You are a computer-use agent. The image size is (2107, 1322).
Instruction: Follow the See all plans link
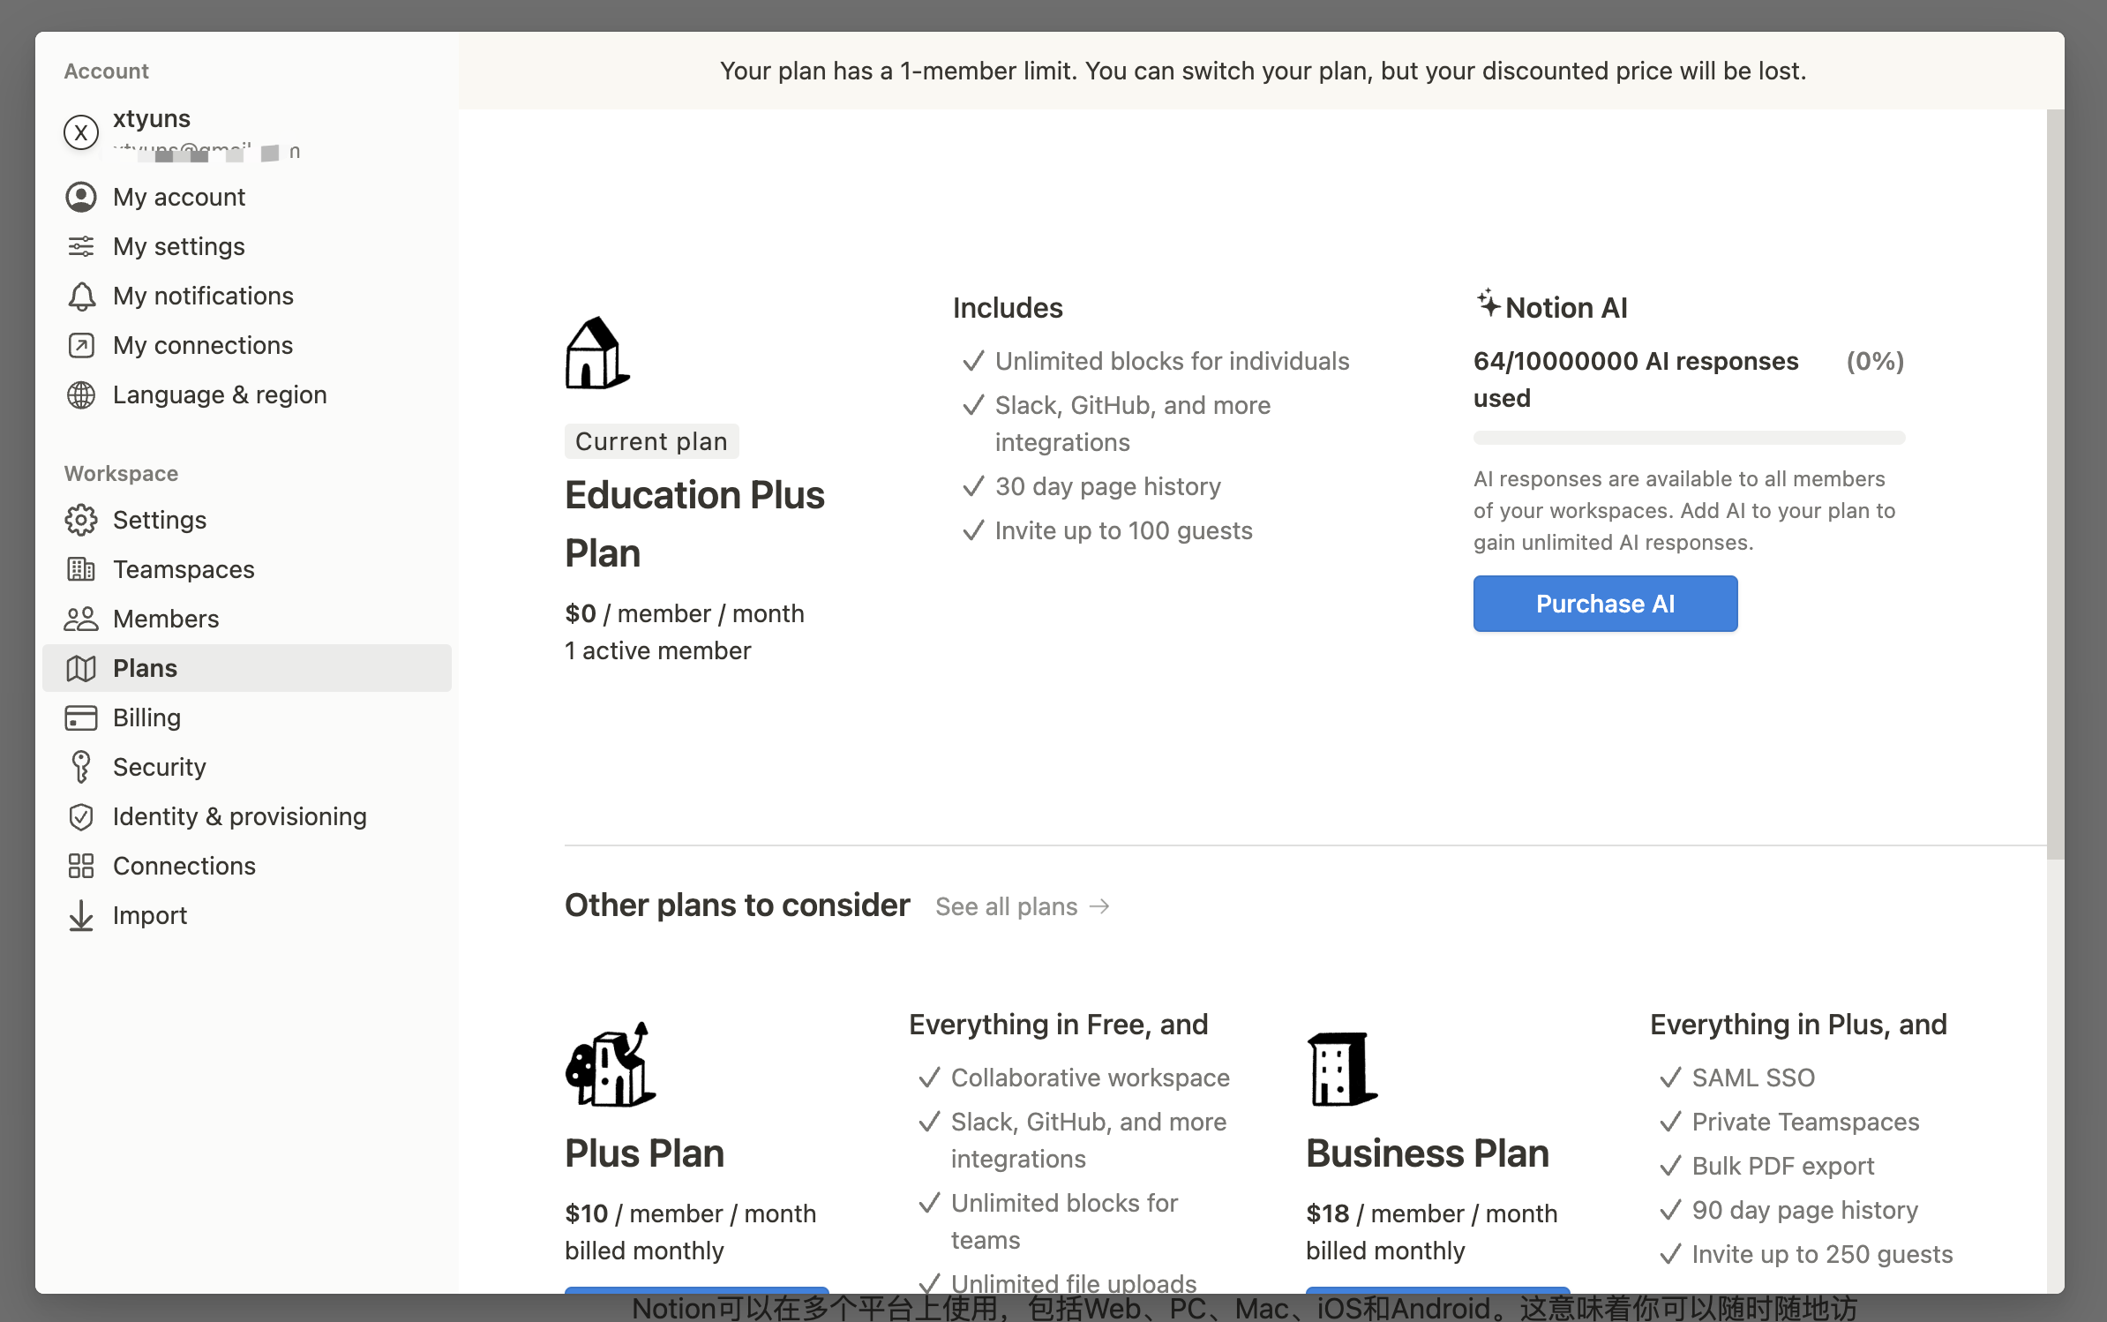1022,906
